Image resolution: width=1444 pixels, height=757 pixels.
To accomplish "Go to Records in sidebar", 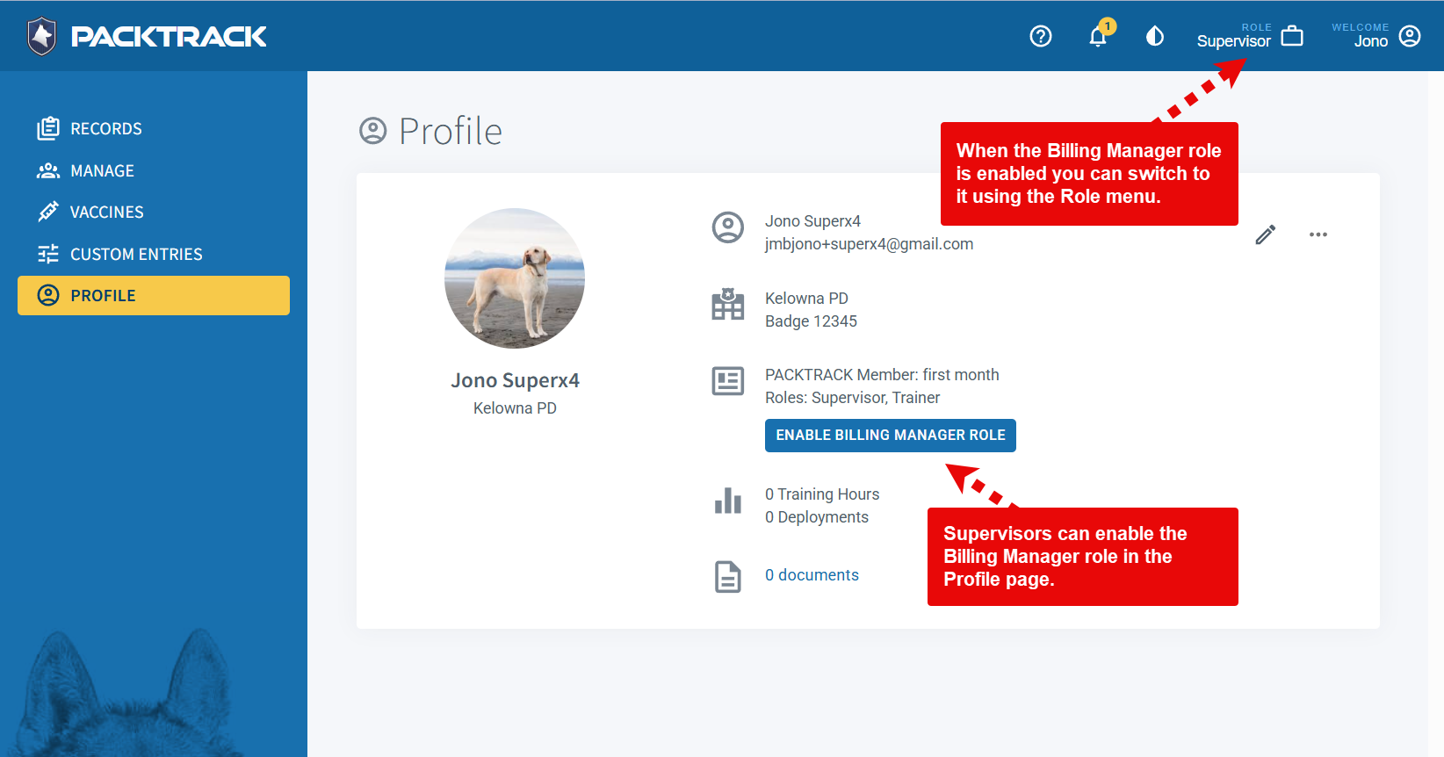I will tap(105, 129).
